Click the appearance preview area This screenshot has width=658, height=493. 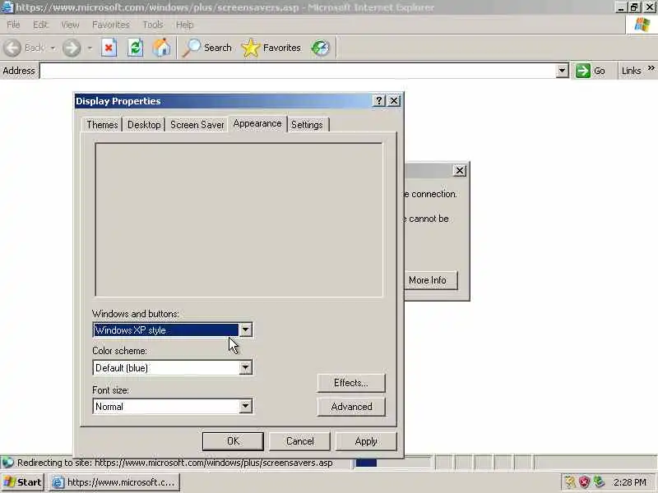(x=239, y=220)
